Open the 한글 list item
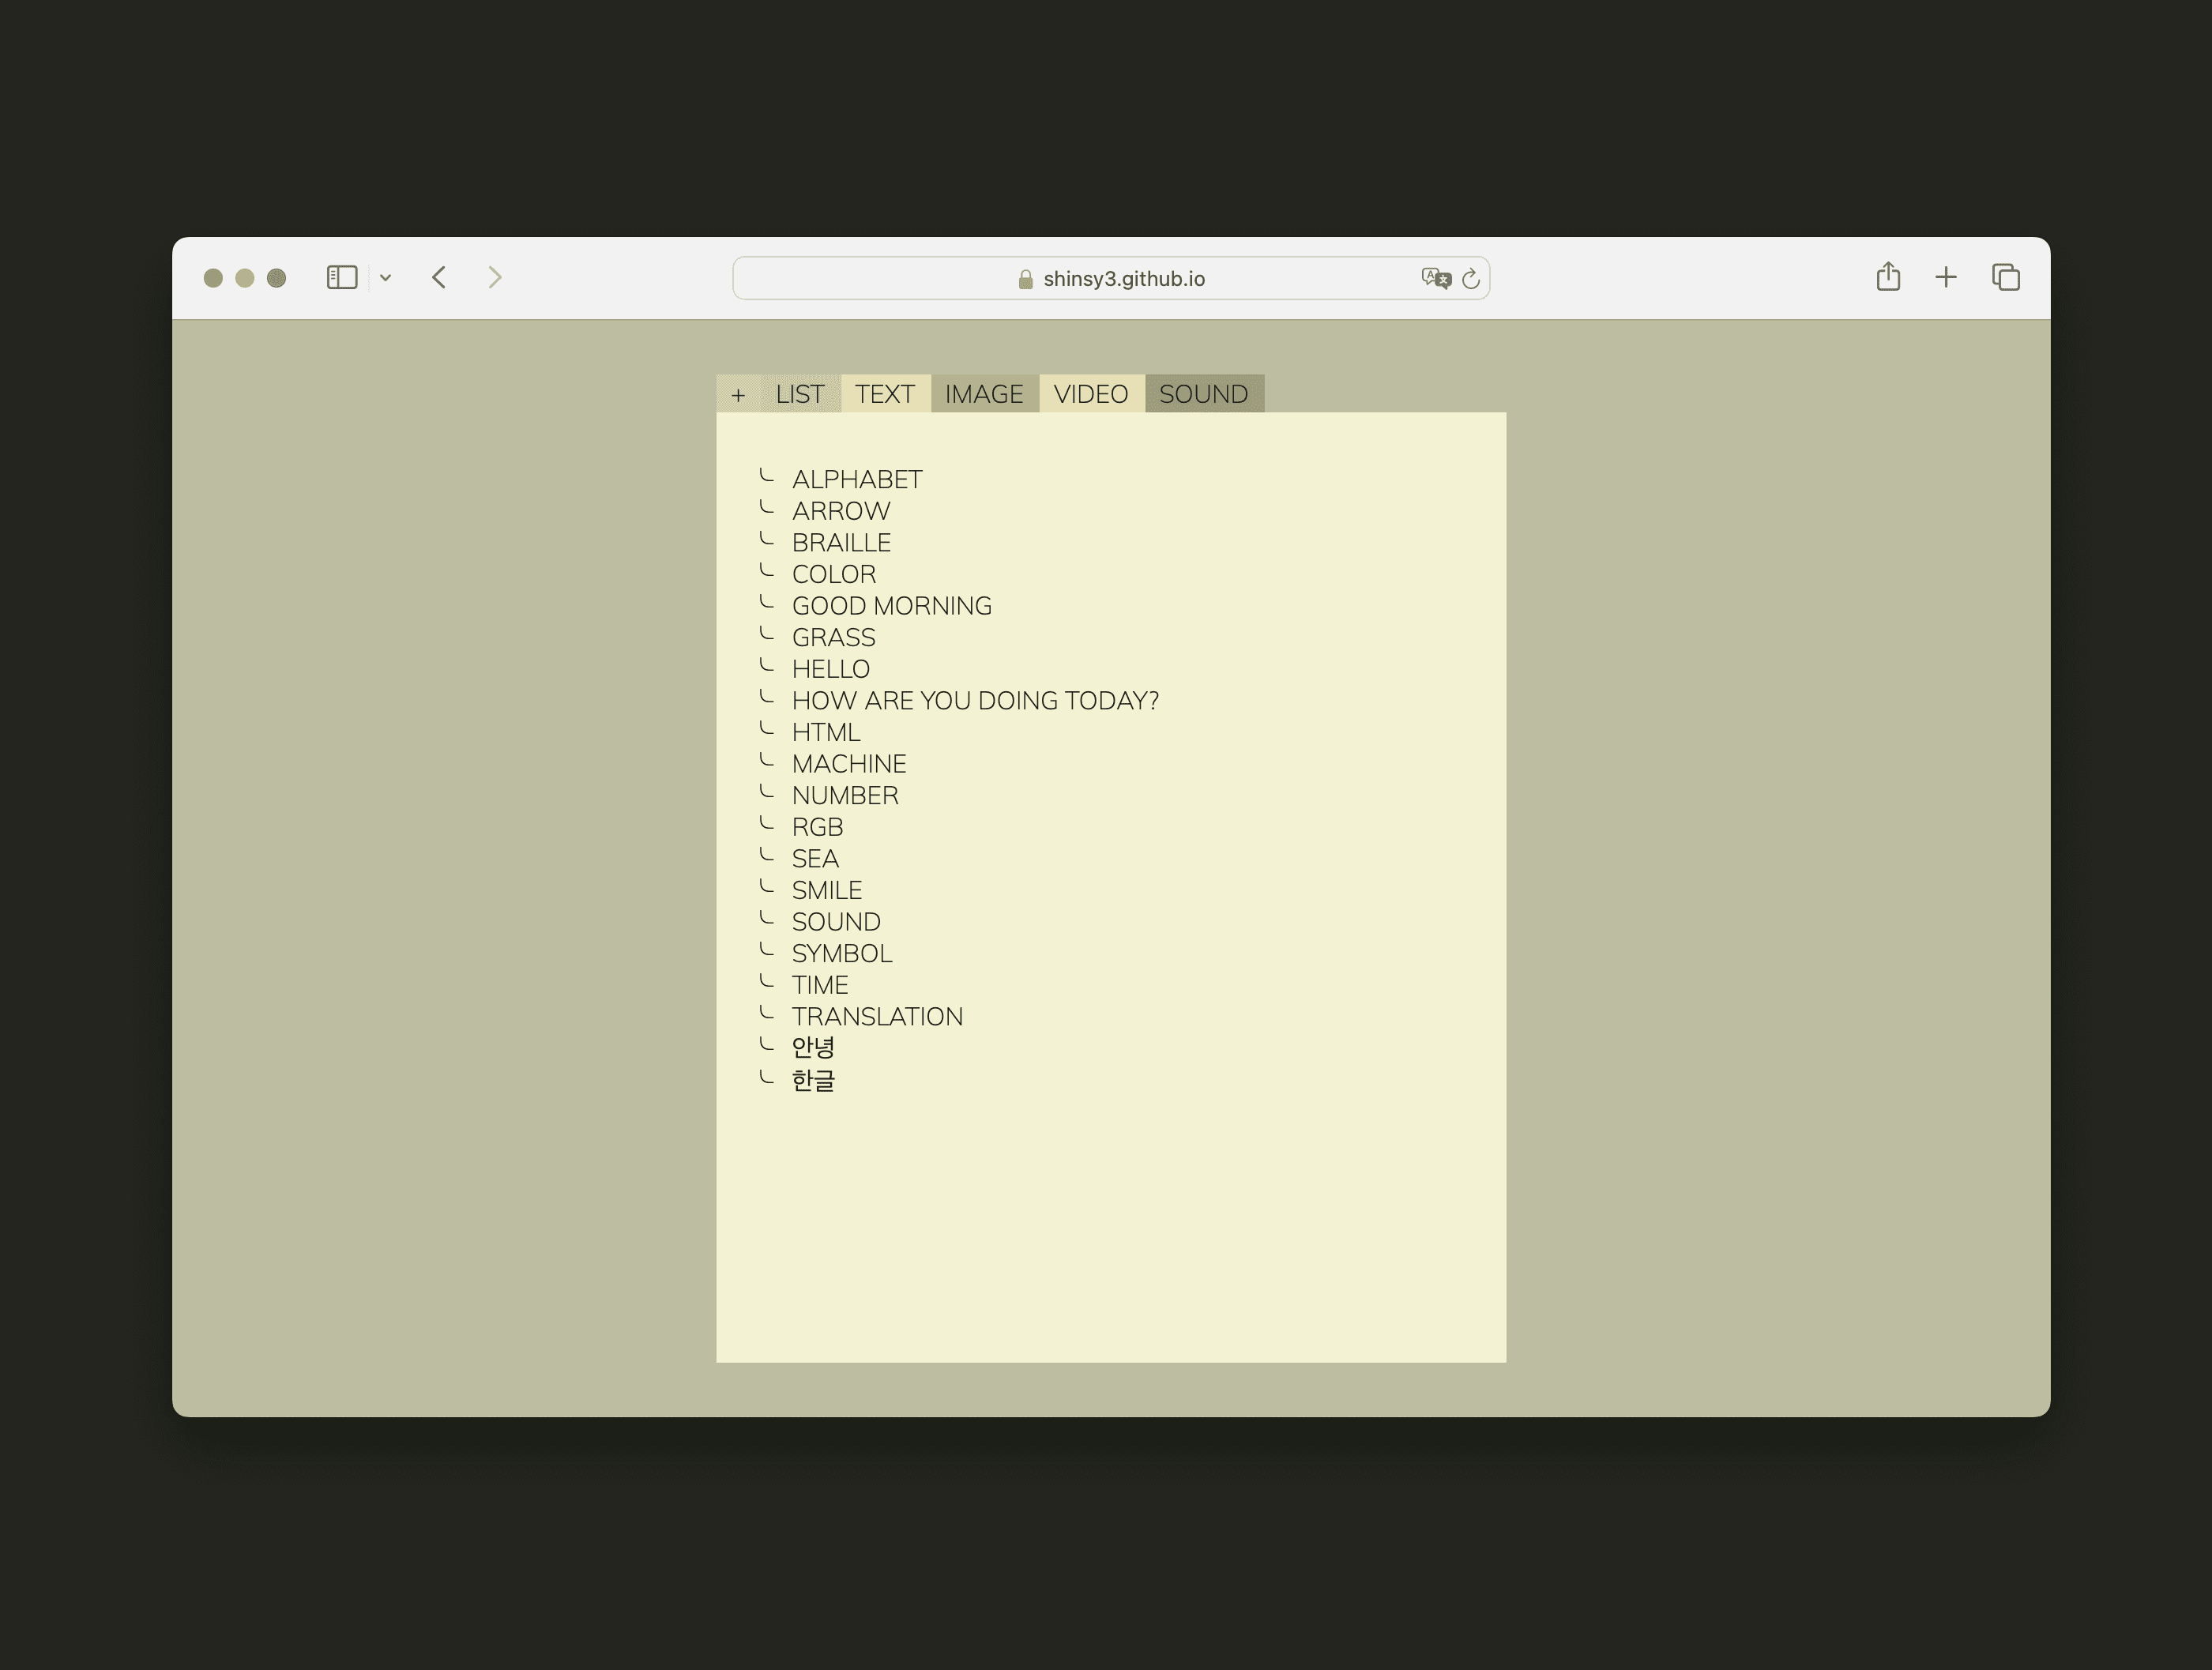This screenshot has height=1670, width=2212. (x=812, y=1081)
